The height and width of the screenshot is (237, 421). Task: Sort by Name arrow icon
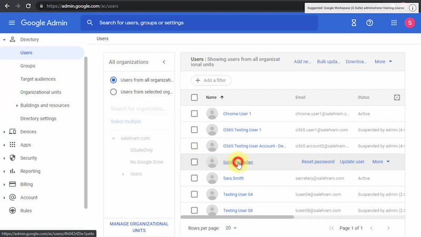point(222,97)
